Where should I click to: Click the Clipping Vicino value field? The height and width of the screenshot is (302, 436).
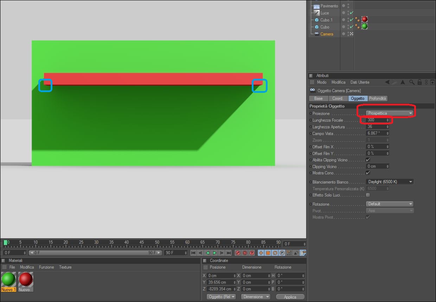click(378, 166)
